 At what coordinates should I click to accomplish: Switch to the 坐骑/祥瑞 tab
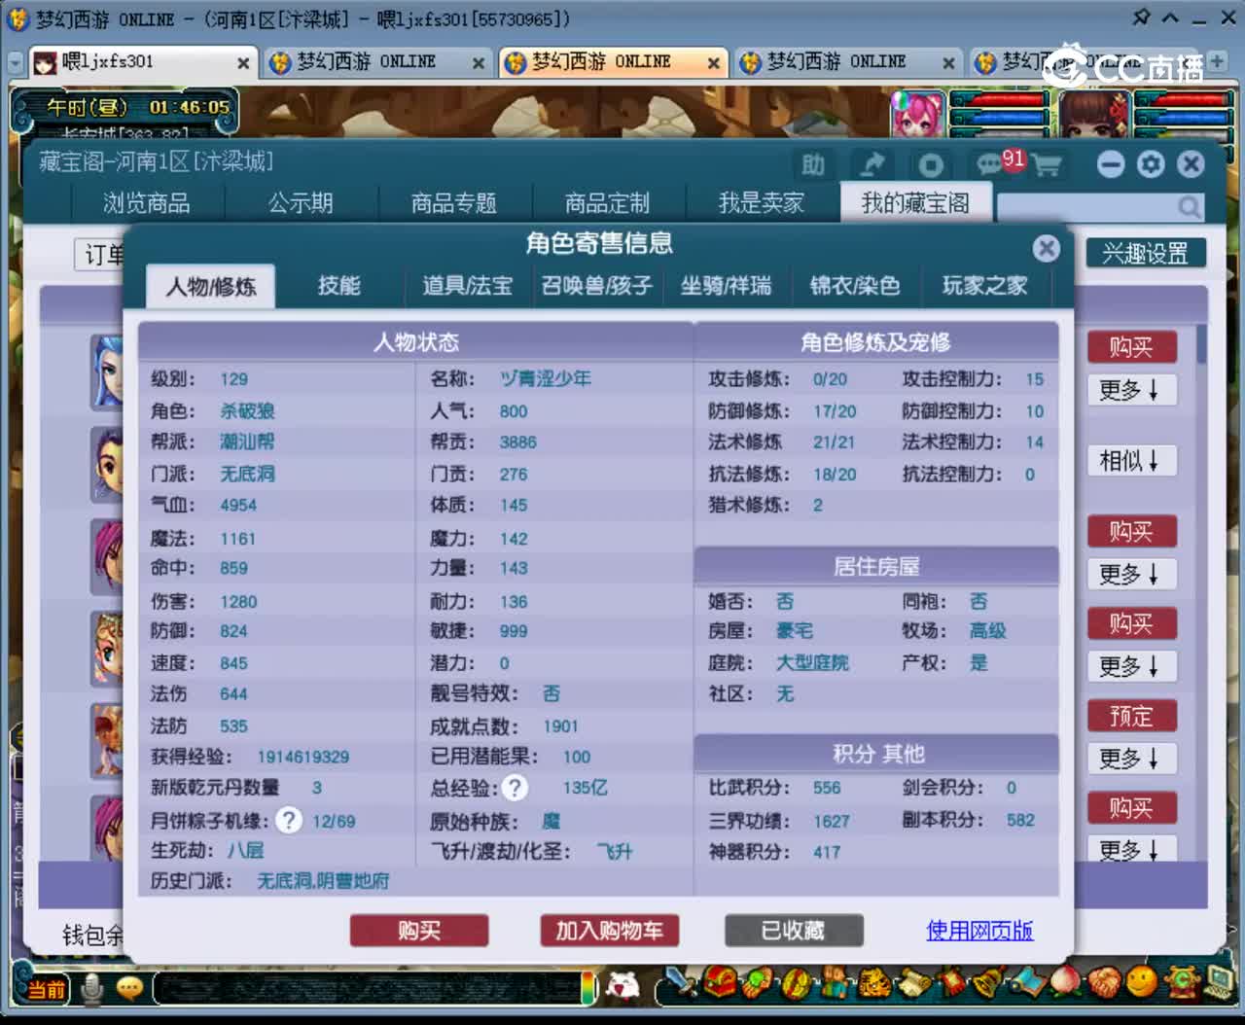coord(726,286)
